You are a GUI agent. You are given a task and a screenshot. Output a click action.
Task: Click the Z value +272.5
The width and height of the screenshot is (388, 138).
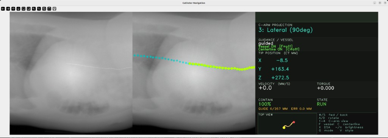280,78
